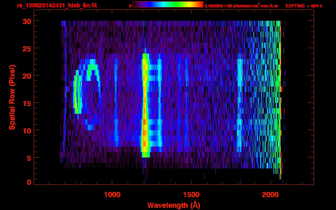Click the y-axis tick label 0
This screenshot has width=336, height=210.
pos(29,182)
